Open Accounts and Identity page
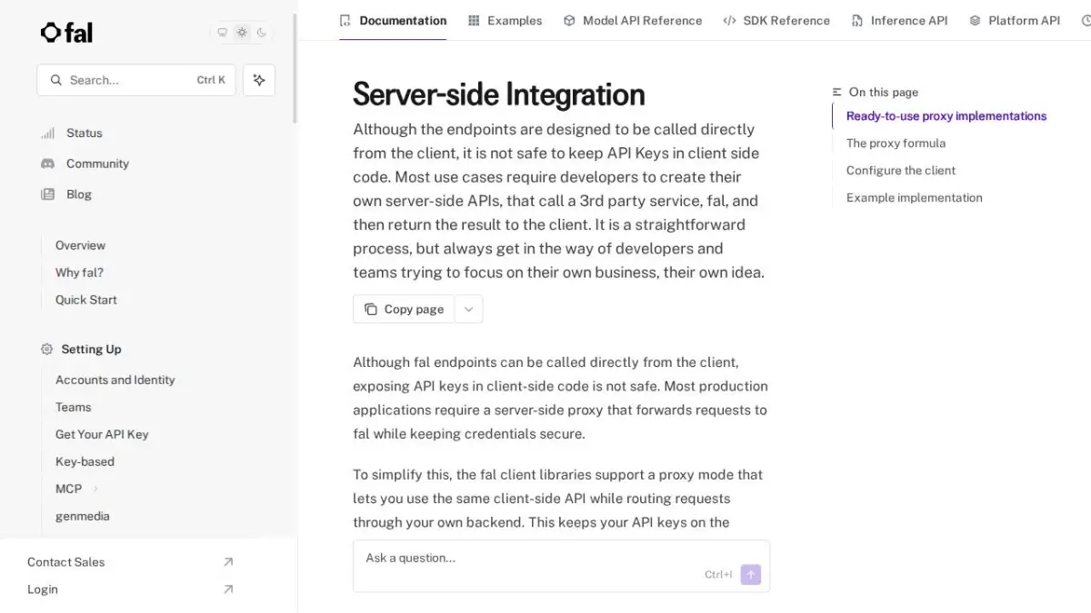This screenshot has height=613, width=1091. (x=115, y=380)
